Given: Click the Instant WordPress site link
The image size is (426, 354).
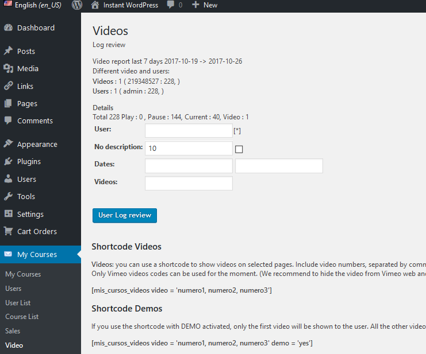Looking at the screenshot, I should pyautogui.click(x=131, y=5).
